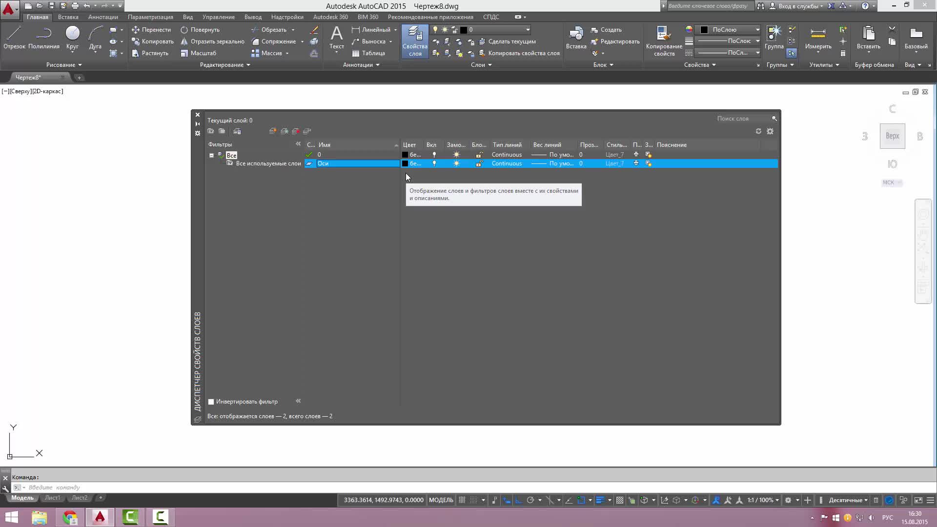Select the Line (Отрезок) tool

[14, 38]
